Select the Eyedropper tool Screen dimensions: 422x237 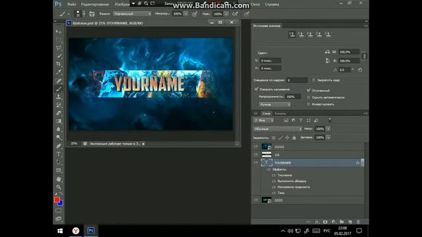tap(59, 72)
